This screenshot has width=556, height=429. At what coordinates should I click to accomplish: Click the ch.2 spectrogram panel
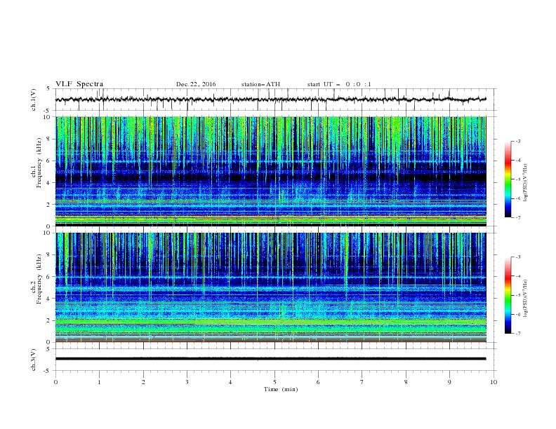tap(270, 287)
